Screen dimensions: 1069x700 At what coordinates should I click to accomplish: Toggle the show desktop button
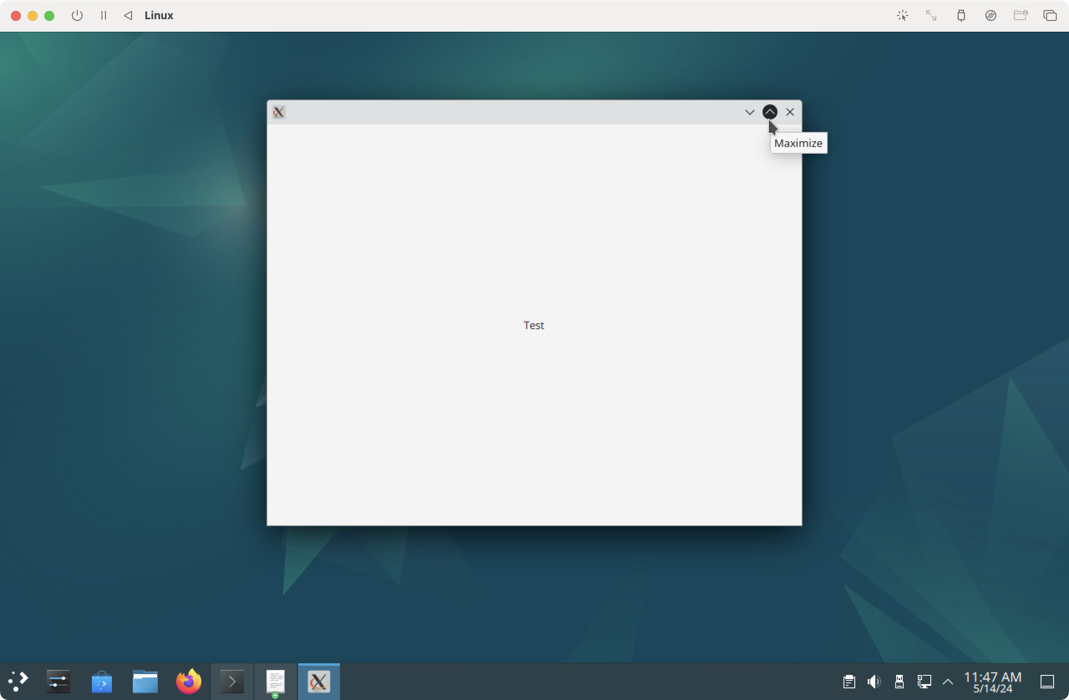pyautogui.click(x=1047, y=682)
